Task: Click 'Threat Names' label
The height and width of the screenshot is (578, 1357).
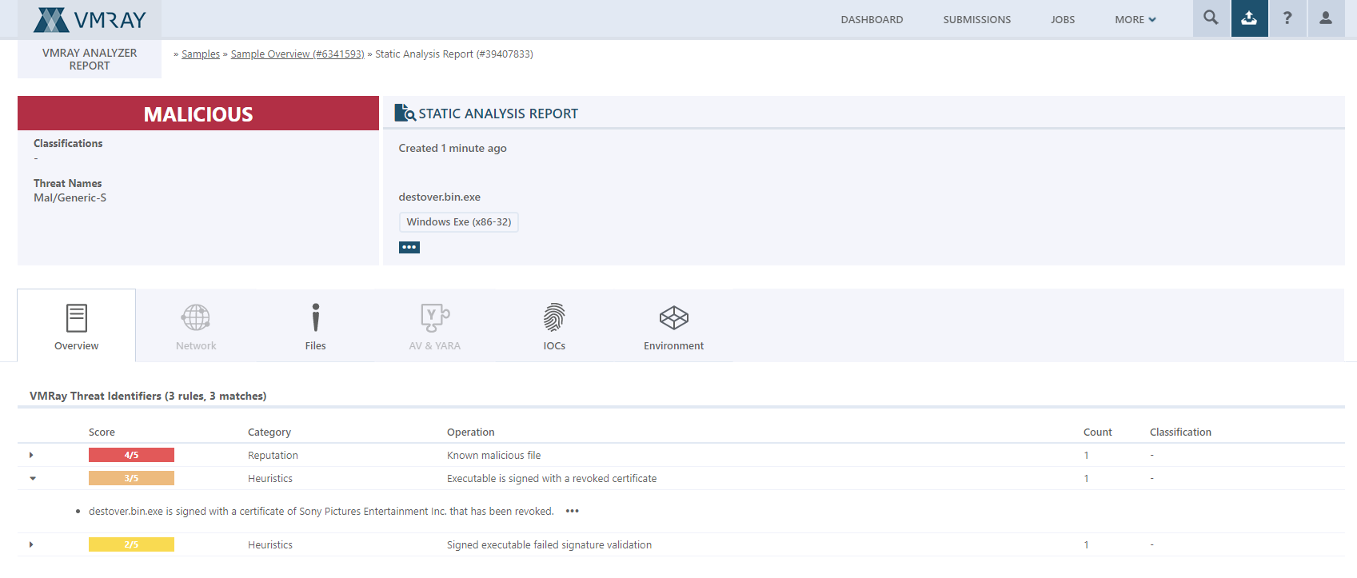Action: (67, 183)
